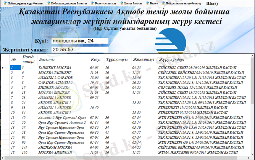Click arrival time 18-06 cell
Image resolution: width=255 pixels, height=160 pixels.
[x=97, y=78]
